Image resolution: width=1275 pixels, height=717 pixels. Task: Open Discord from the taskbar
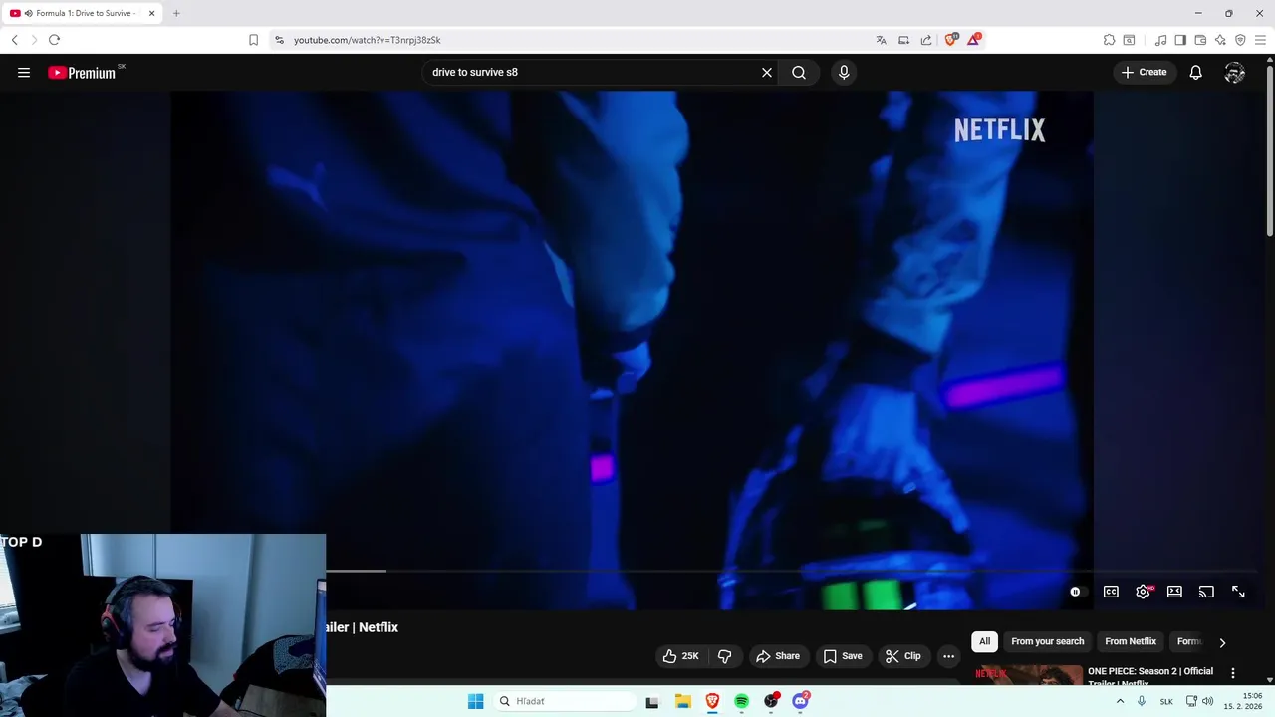[800, 701]
